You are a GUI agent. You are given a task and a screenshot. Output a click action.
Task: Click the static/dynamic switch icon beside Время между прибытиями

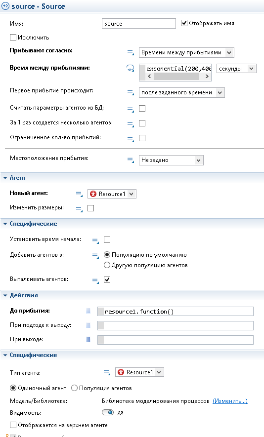click(130, 68)
